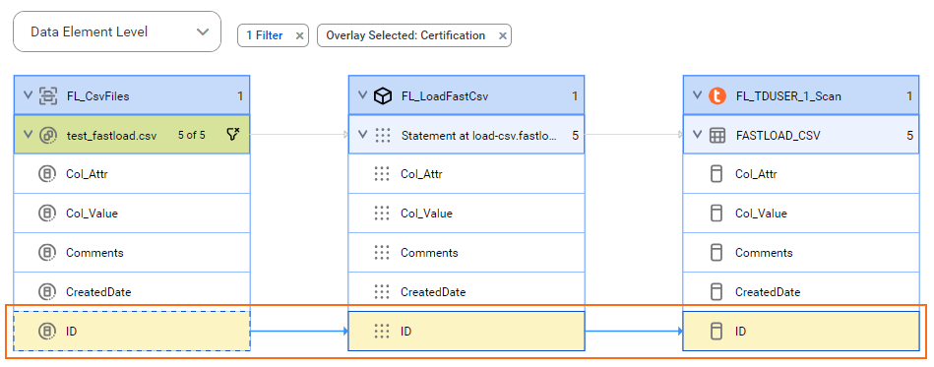This screenshot has height=367, width=934.
Task: Click the FL_CsvFiles header title
Action: point(97,95)
